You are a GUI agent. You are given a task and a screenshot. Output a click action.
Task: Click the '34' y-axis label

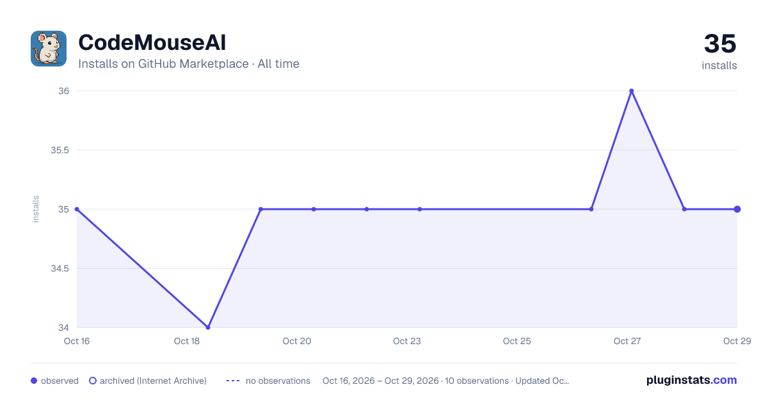coord(64,328)
